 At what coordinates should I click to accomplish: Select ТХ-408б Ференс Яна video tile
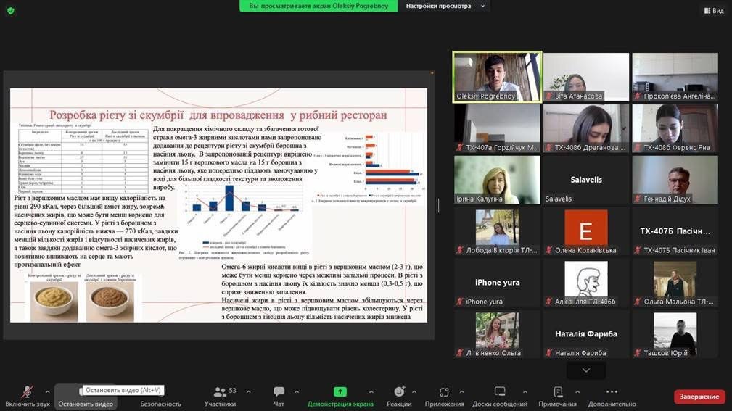(x=675, y=128)
